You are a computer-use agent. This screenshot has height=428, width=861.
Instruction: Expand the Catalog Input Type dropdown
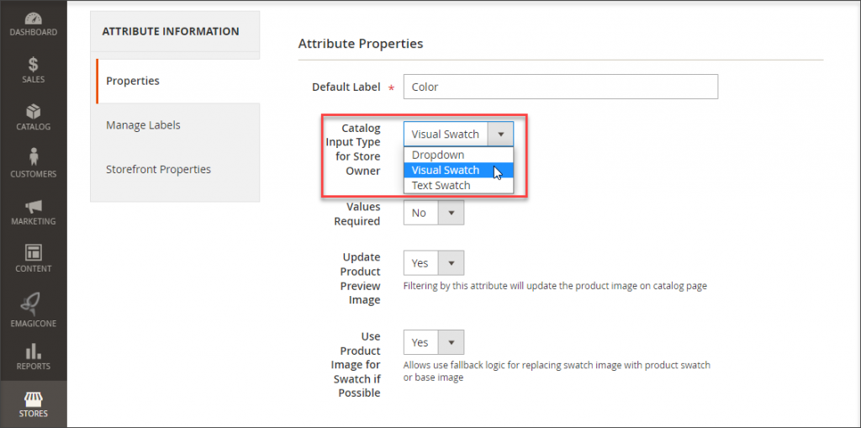click(458, 134)
